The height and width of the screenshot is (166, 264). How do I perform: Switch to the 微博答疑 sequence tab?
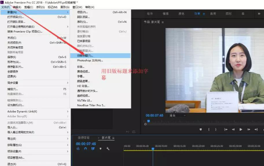coord(84,138)
